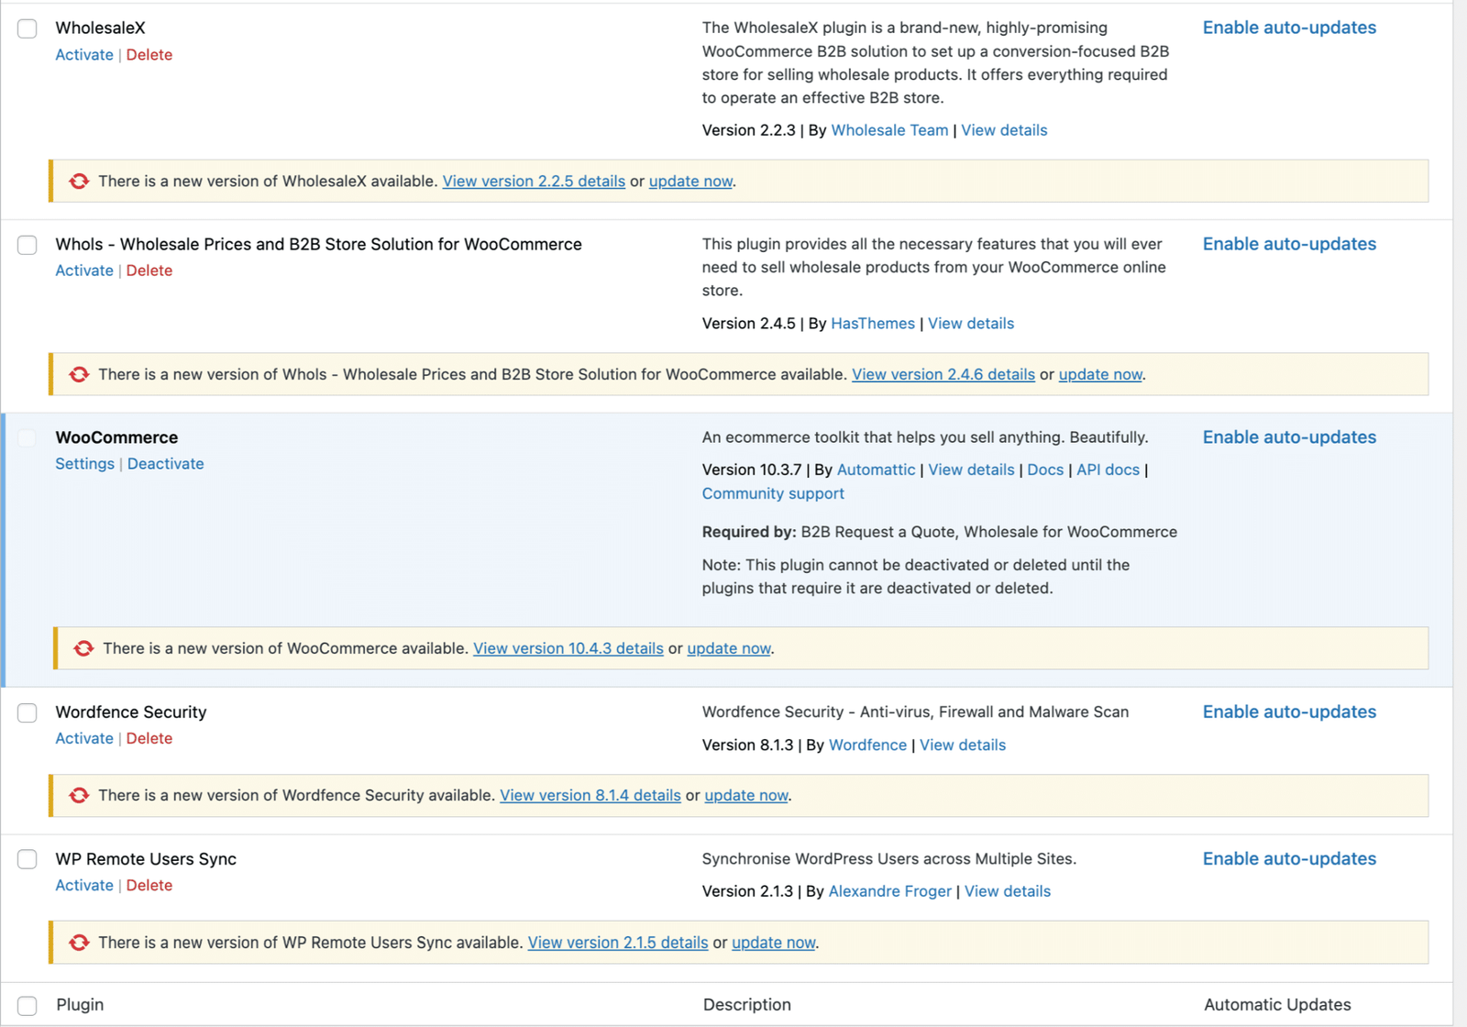Image resolution: width=1467 pixels, height=1027 pixels.
Task: Click View version 2.4.6 details
Action: [943, 374]
